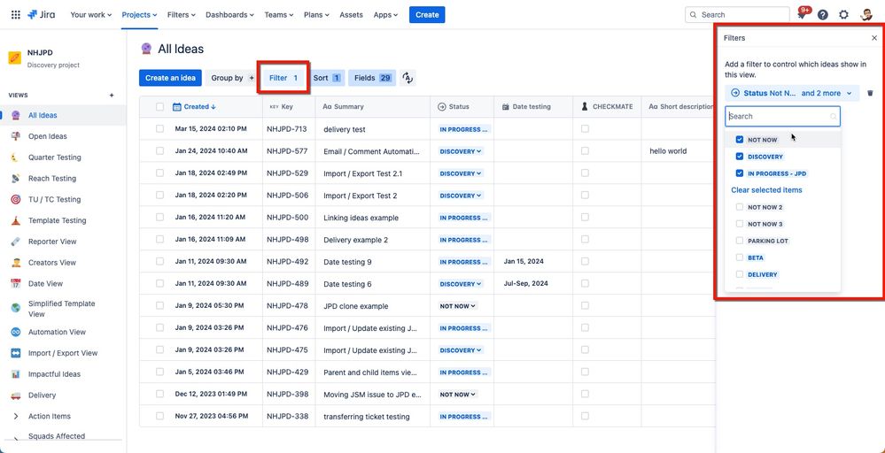Toggle CHECKMATE checkbox for hello world row

(585, 151)
